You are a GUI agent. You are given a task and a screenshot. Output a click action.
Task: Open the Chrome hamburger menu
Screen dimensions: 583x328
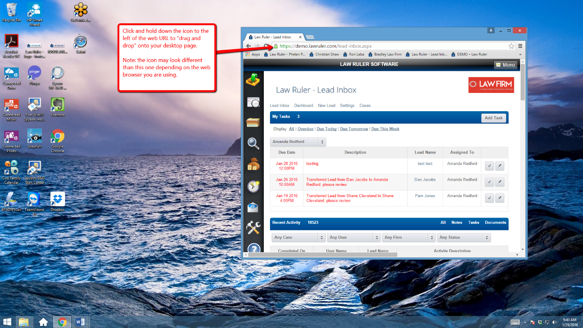pos(520,46)
